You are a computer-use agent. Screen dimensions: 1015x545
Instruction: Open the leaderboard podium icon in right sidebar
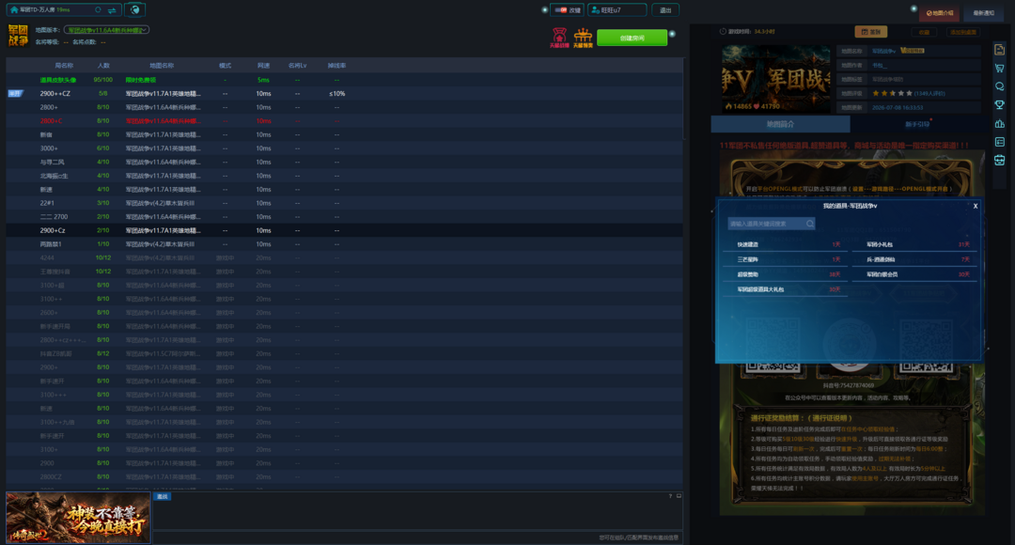click(x=999, y=123)
